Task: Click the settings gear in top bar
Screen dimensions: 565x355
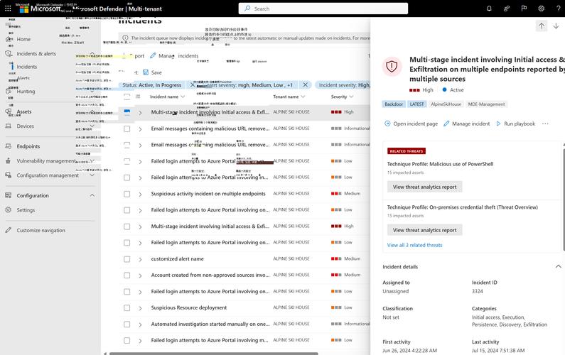Action: pyautogui.click(x=541, y=9)
